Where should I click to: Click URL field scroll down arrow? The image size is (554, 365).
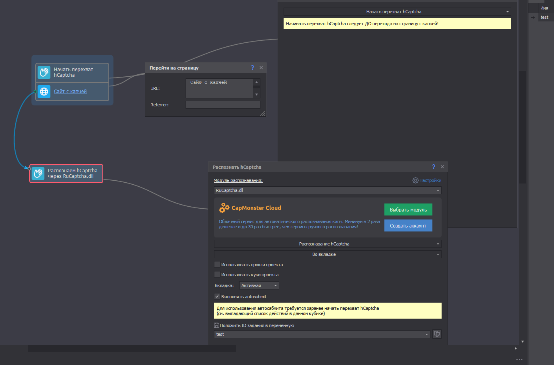point(257,94)
